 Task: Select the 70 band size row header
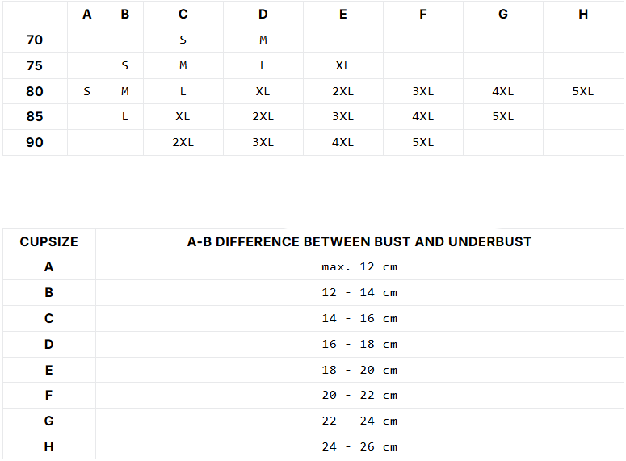click(35, 40)
